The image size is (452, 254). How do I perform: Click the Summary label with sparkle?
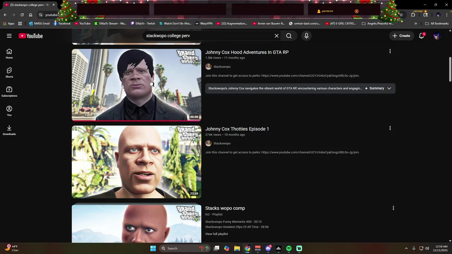point(374,88)
